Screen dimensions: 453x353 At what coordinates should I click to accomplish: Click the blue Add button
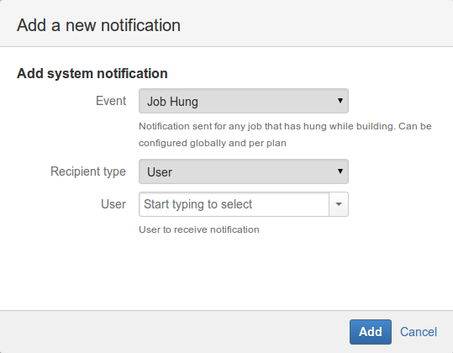[371, 332]
